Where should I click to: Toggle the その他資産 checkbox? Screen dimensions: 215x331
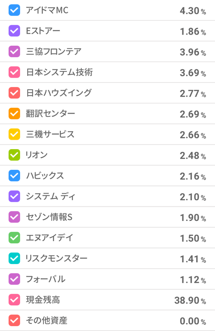pyautogui.click(x=14, y=320)
